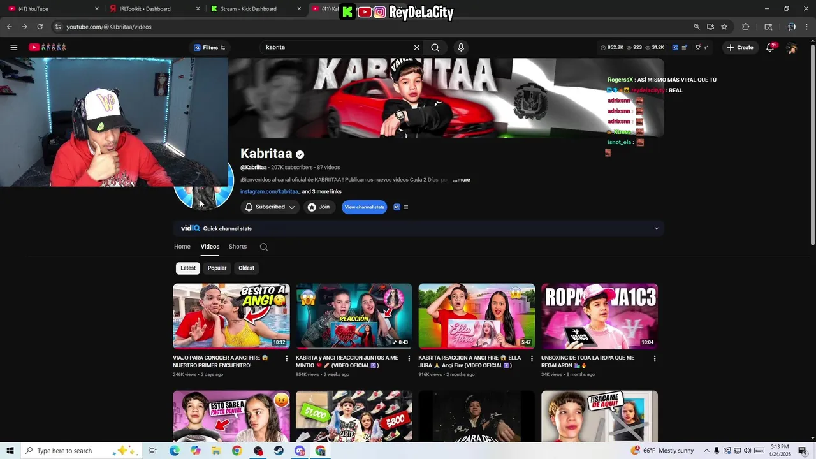Open the Chrome three-dot menu
Image resolution: width=816 pixels, height=459 pixels.
coord(807,27)
